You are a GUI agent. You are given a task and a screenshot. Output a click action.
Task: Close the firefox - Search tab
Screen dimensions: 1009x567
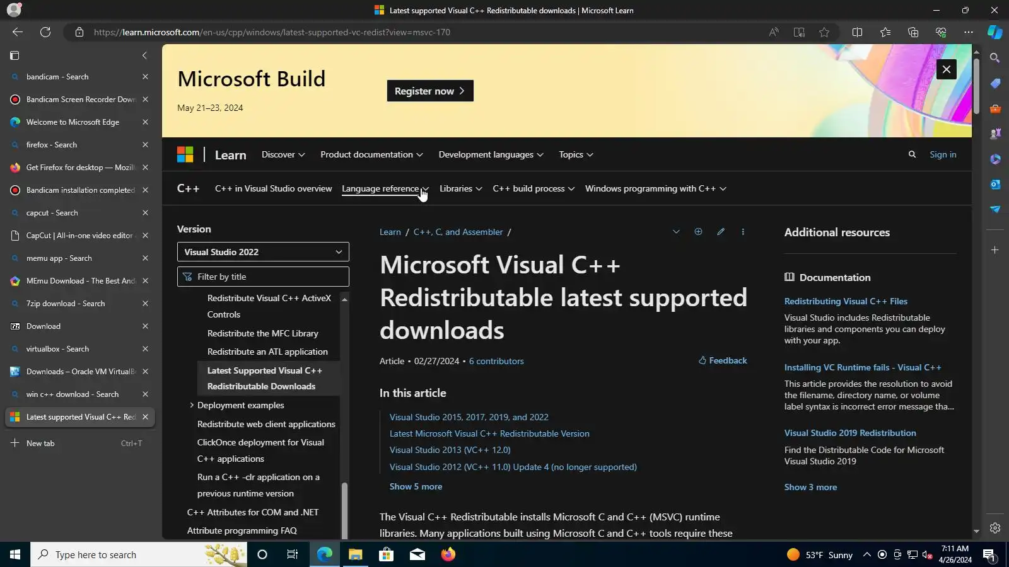pos(145,145)
